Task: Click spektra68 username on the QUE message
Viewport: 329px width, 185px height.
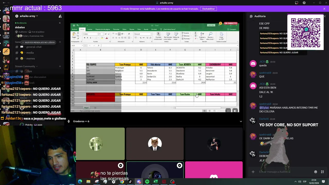Action: (x=265, y=73)
